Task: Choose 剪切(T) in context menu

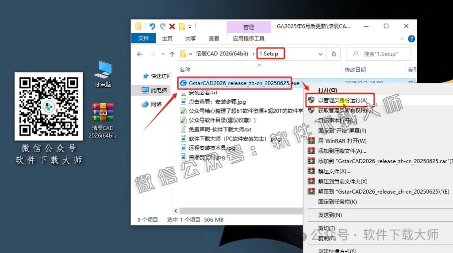Action: click(x=327, y=228)
